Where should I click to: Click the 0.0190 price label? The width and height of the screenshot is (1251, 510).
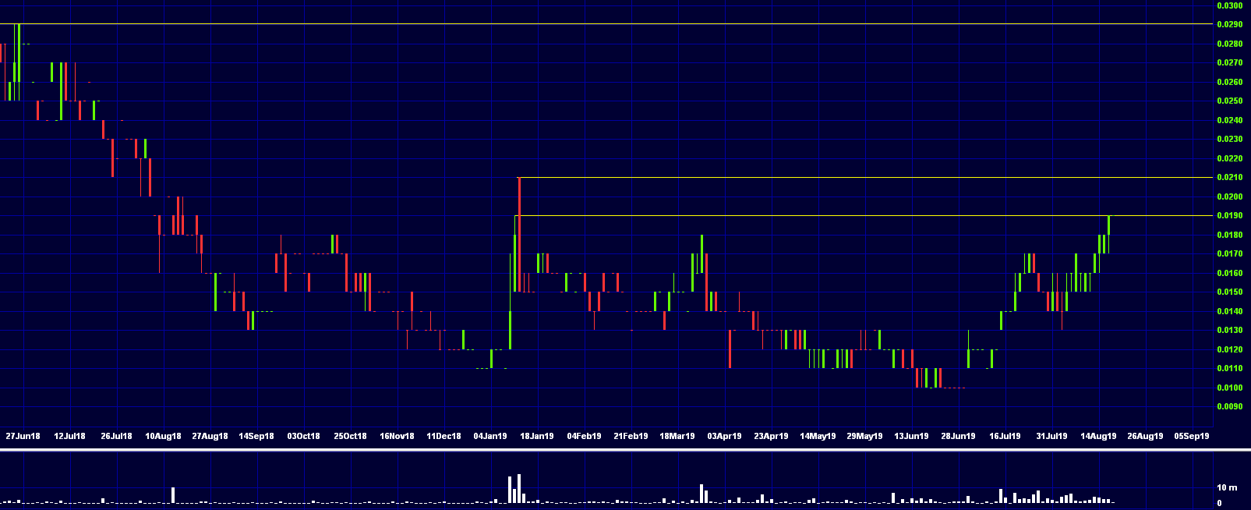click(x=1229, y=215)
